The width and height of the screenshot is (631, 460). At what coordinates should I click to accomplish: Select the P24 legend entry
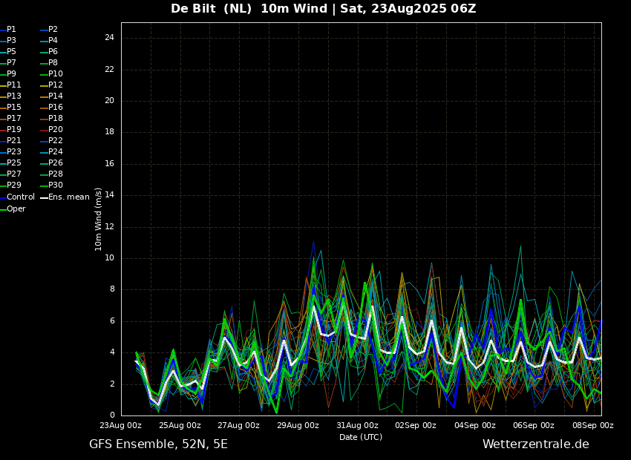tap(56, 152)
